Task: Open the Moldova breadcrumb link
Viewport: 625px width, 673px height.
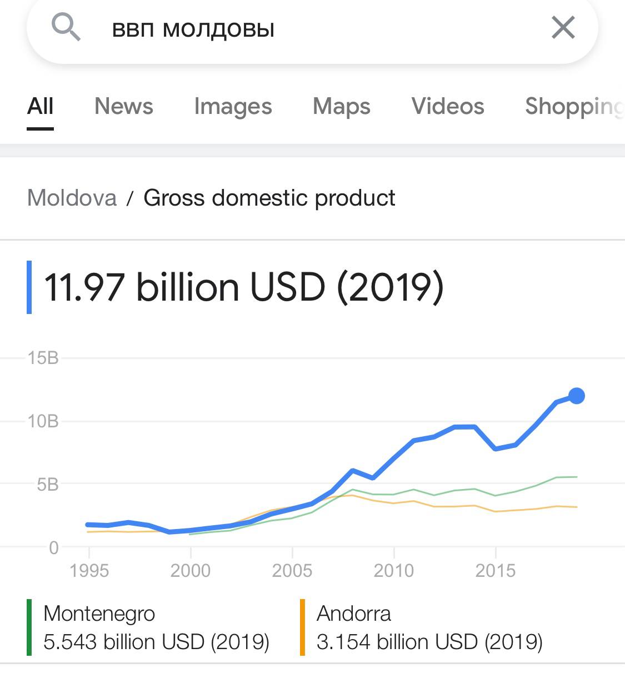Action: point(72,198)
